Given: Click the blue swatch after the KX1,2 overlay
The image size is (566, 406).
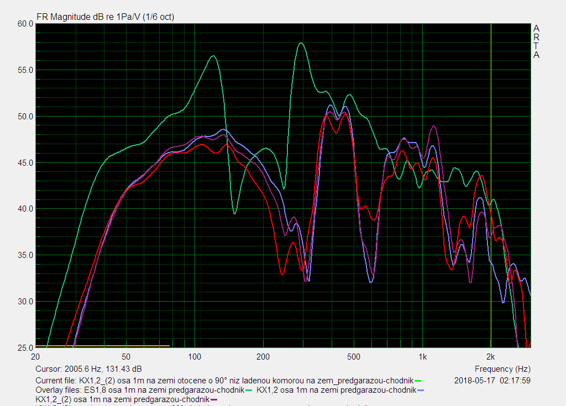Looking at the screenshot, I should [421, 391].
